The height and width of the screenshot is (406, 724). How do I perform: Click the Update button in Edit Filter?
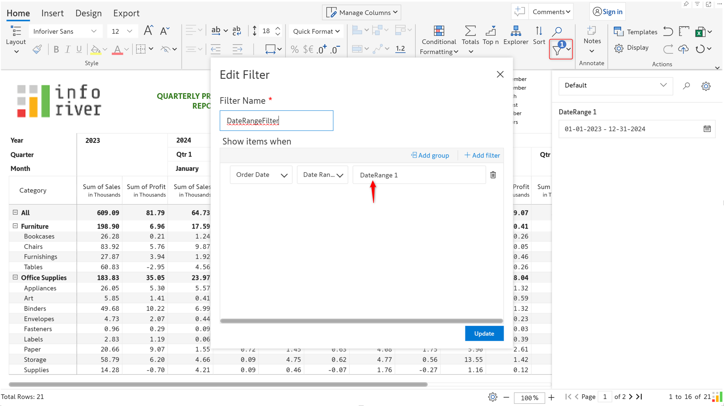484,333
